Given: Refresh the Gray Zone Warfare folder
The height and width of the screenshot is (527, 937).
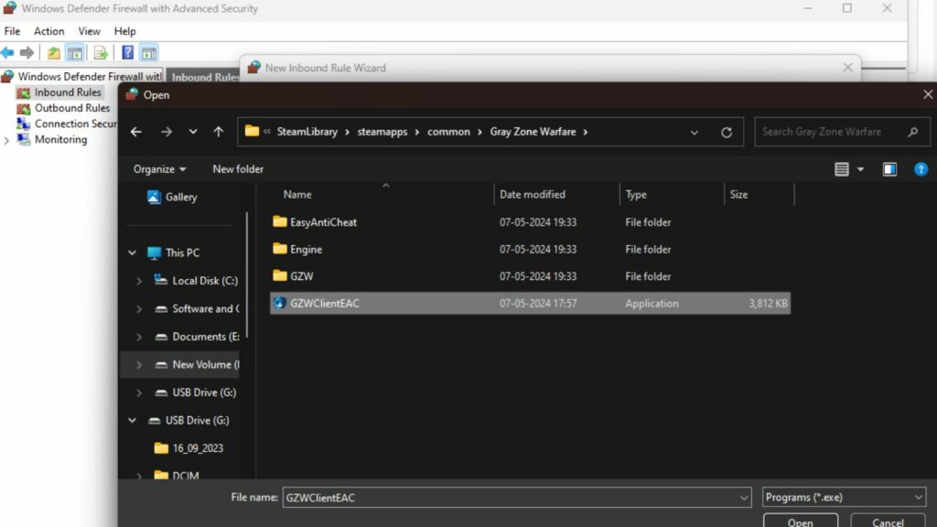Looking at the screenshot, I should coord(726,132).
